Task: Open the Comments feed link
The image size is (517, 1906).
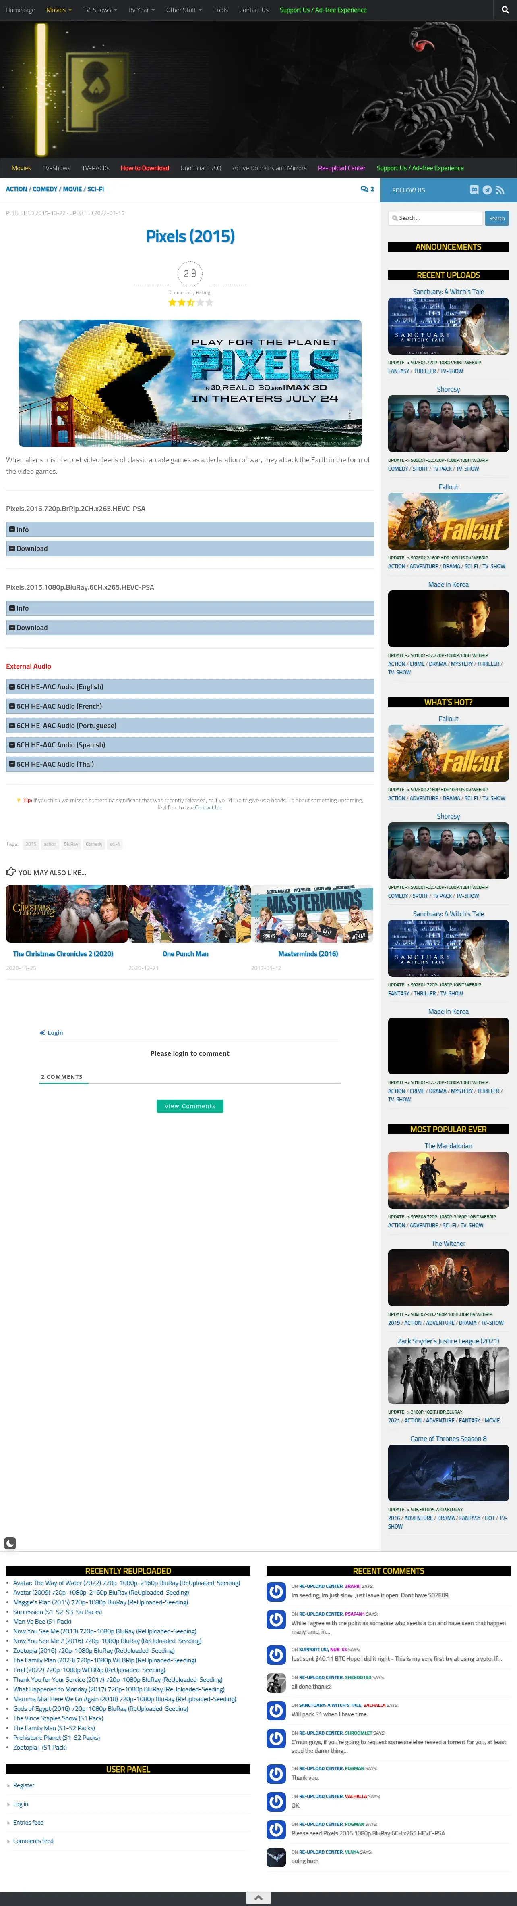Action: pyautogui.click(x=33, y=1841)
